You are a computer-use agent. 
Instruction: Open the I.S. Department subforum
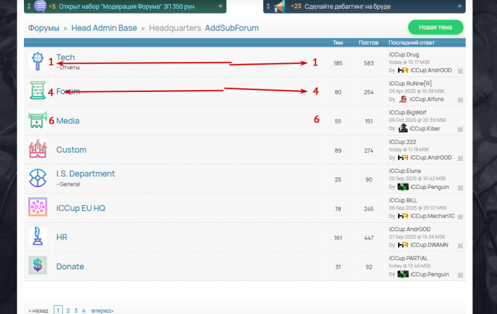coord(85,174)
